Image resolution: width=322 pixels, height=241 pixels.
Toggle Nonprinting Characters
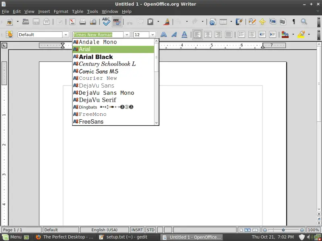[x=294, y=22]
